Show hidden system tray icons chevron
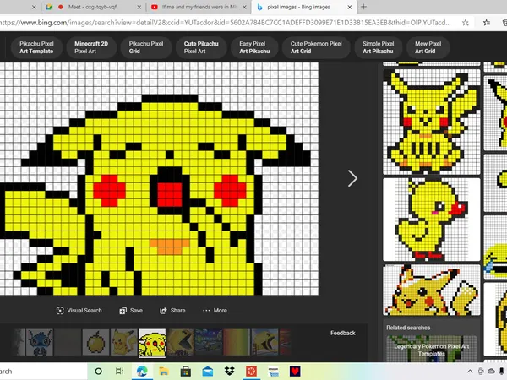This screenshot has height=380, width=507. (470, 372)
